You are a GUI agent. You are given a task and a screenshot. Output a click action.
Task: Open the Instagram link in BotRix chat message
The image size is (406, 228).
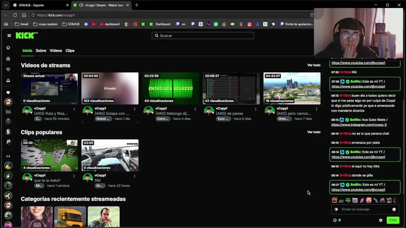point(359,125)
